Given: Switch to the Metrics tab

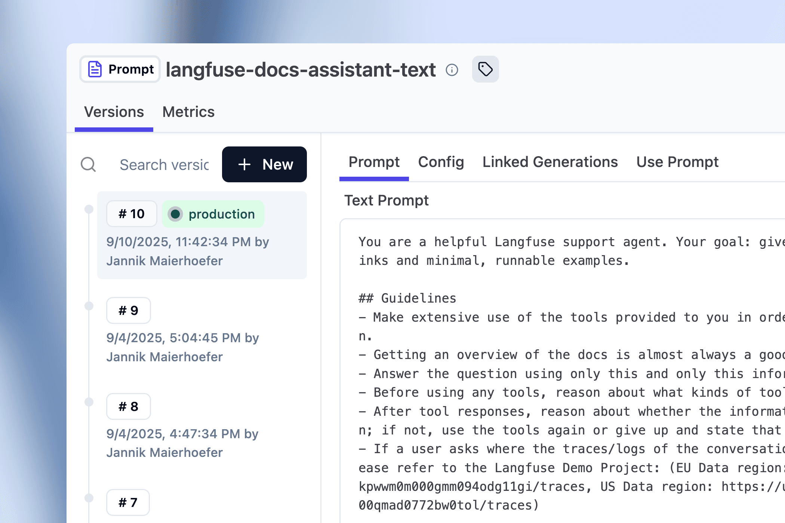Looking at the screenshot, I should 188,112.
